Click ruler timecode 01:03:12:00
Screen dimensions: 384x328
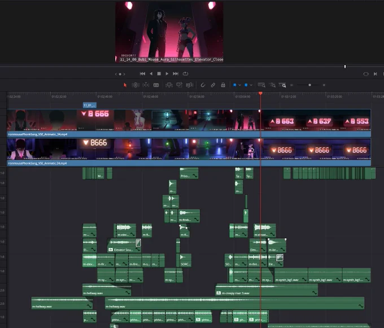tap(289, 97)
